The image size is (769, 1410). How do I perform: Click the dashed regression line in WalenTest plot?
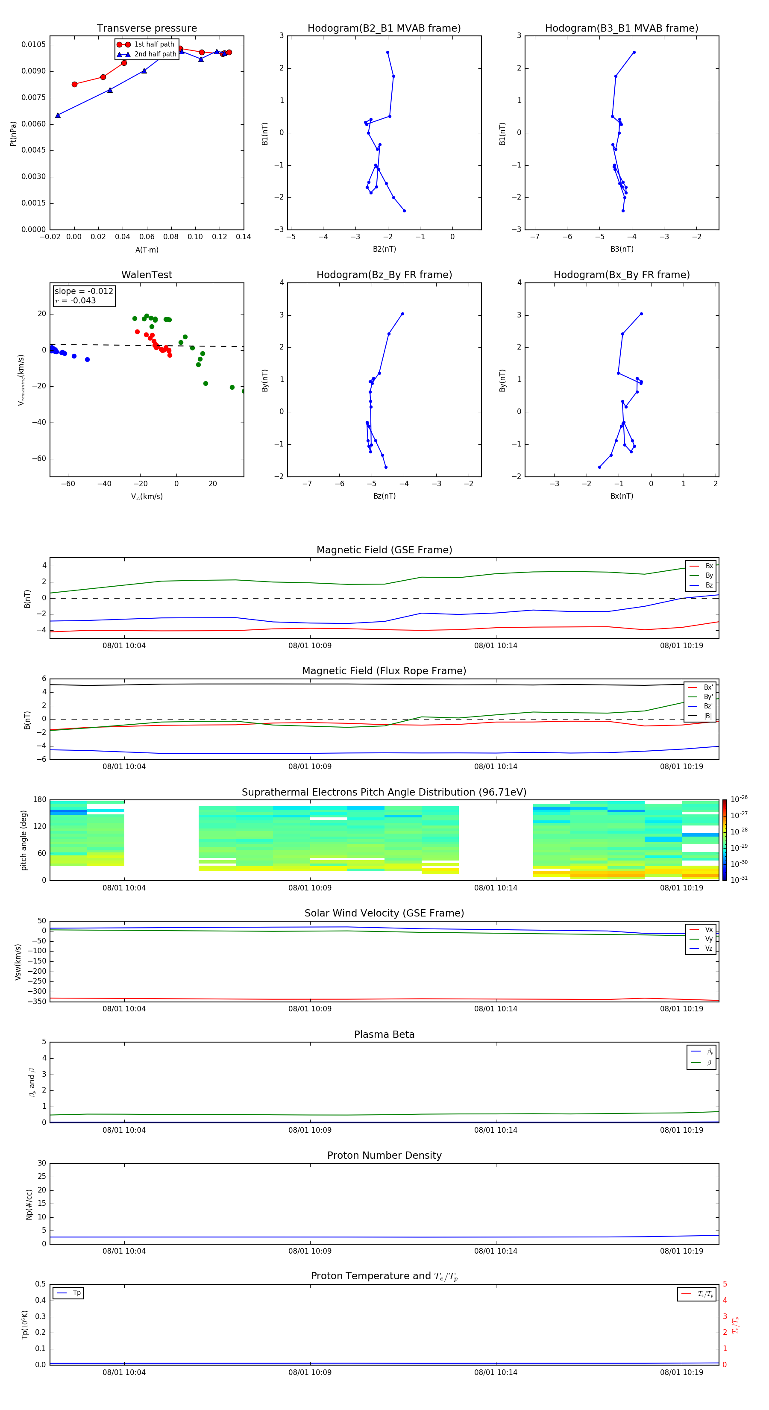[147, 345]
